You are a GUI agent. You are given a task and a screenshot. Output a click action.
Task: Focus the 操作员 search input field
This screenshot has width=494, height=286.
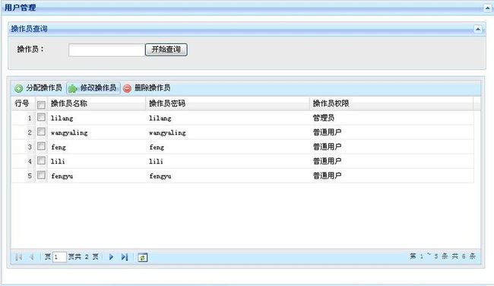pos(107,50)
